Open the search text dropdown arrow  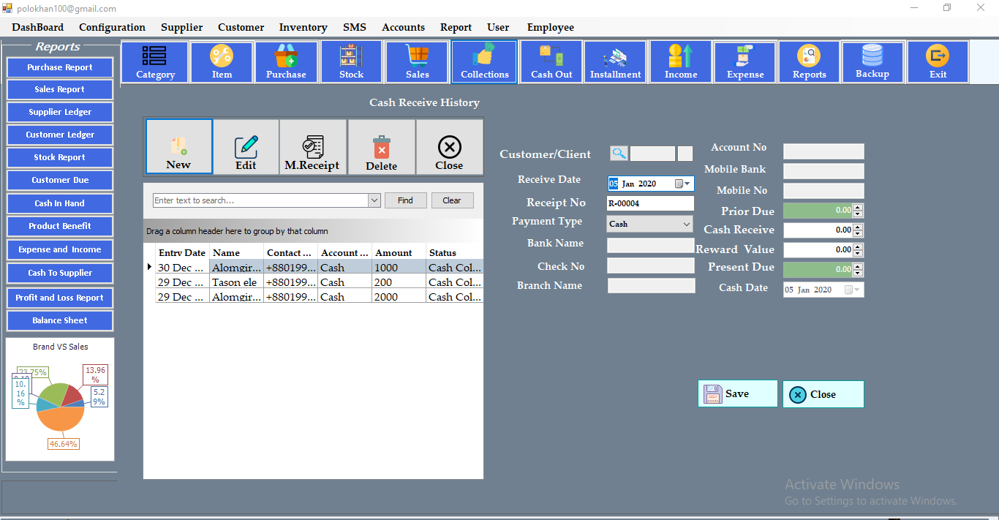point(374,200)
